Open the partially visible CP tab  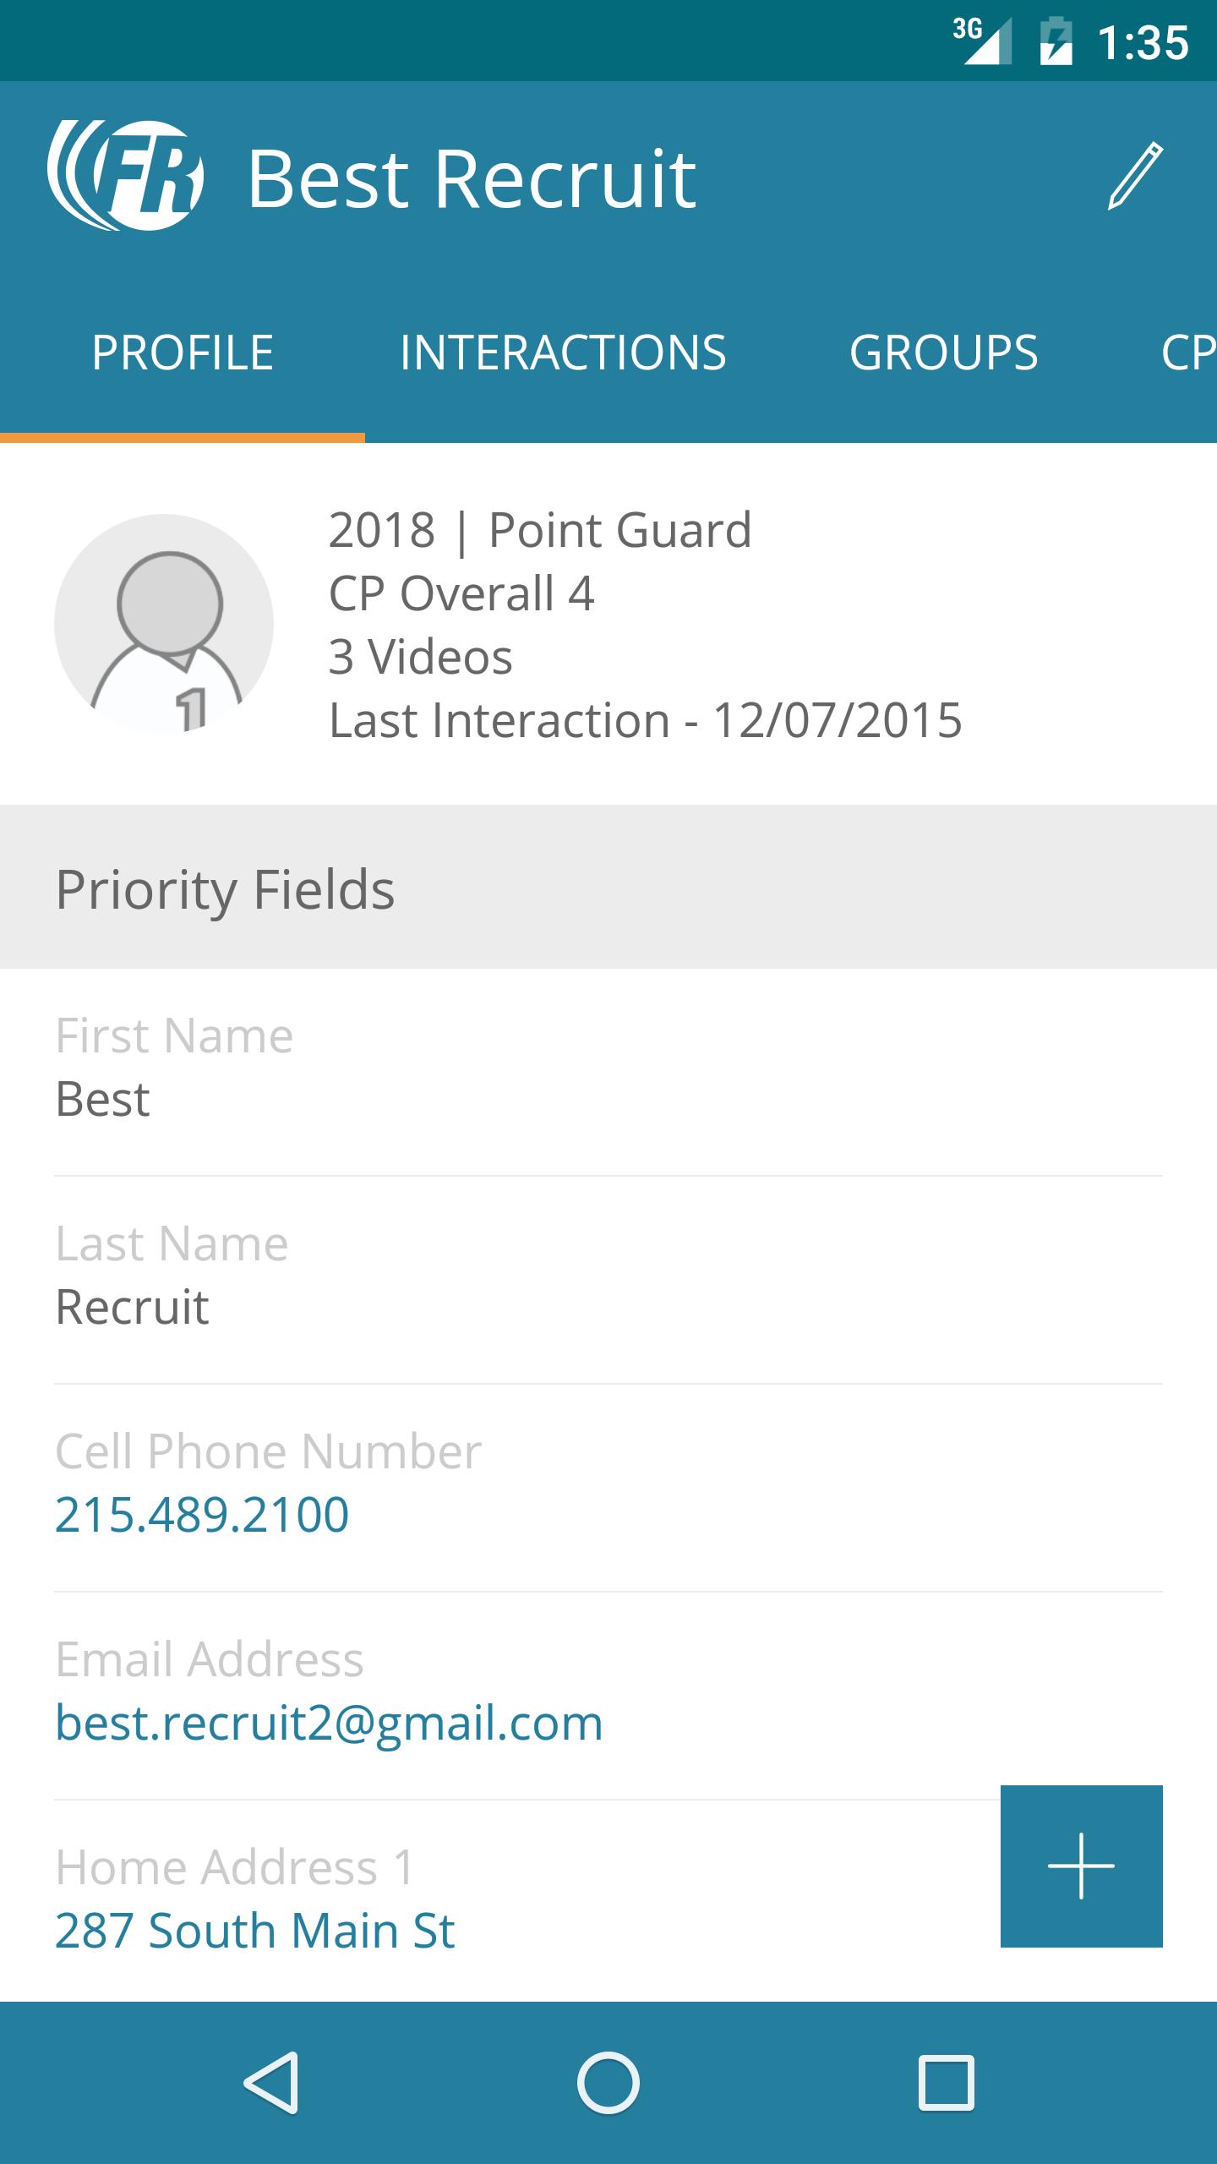tap(1187, 352)
